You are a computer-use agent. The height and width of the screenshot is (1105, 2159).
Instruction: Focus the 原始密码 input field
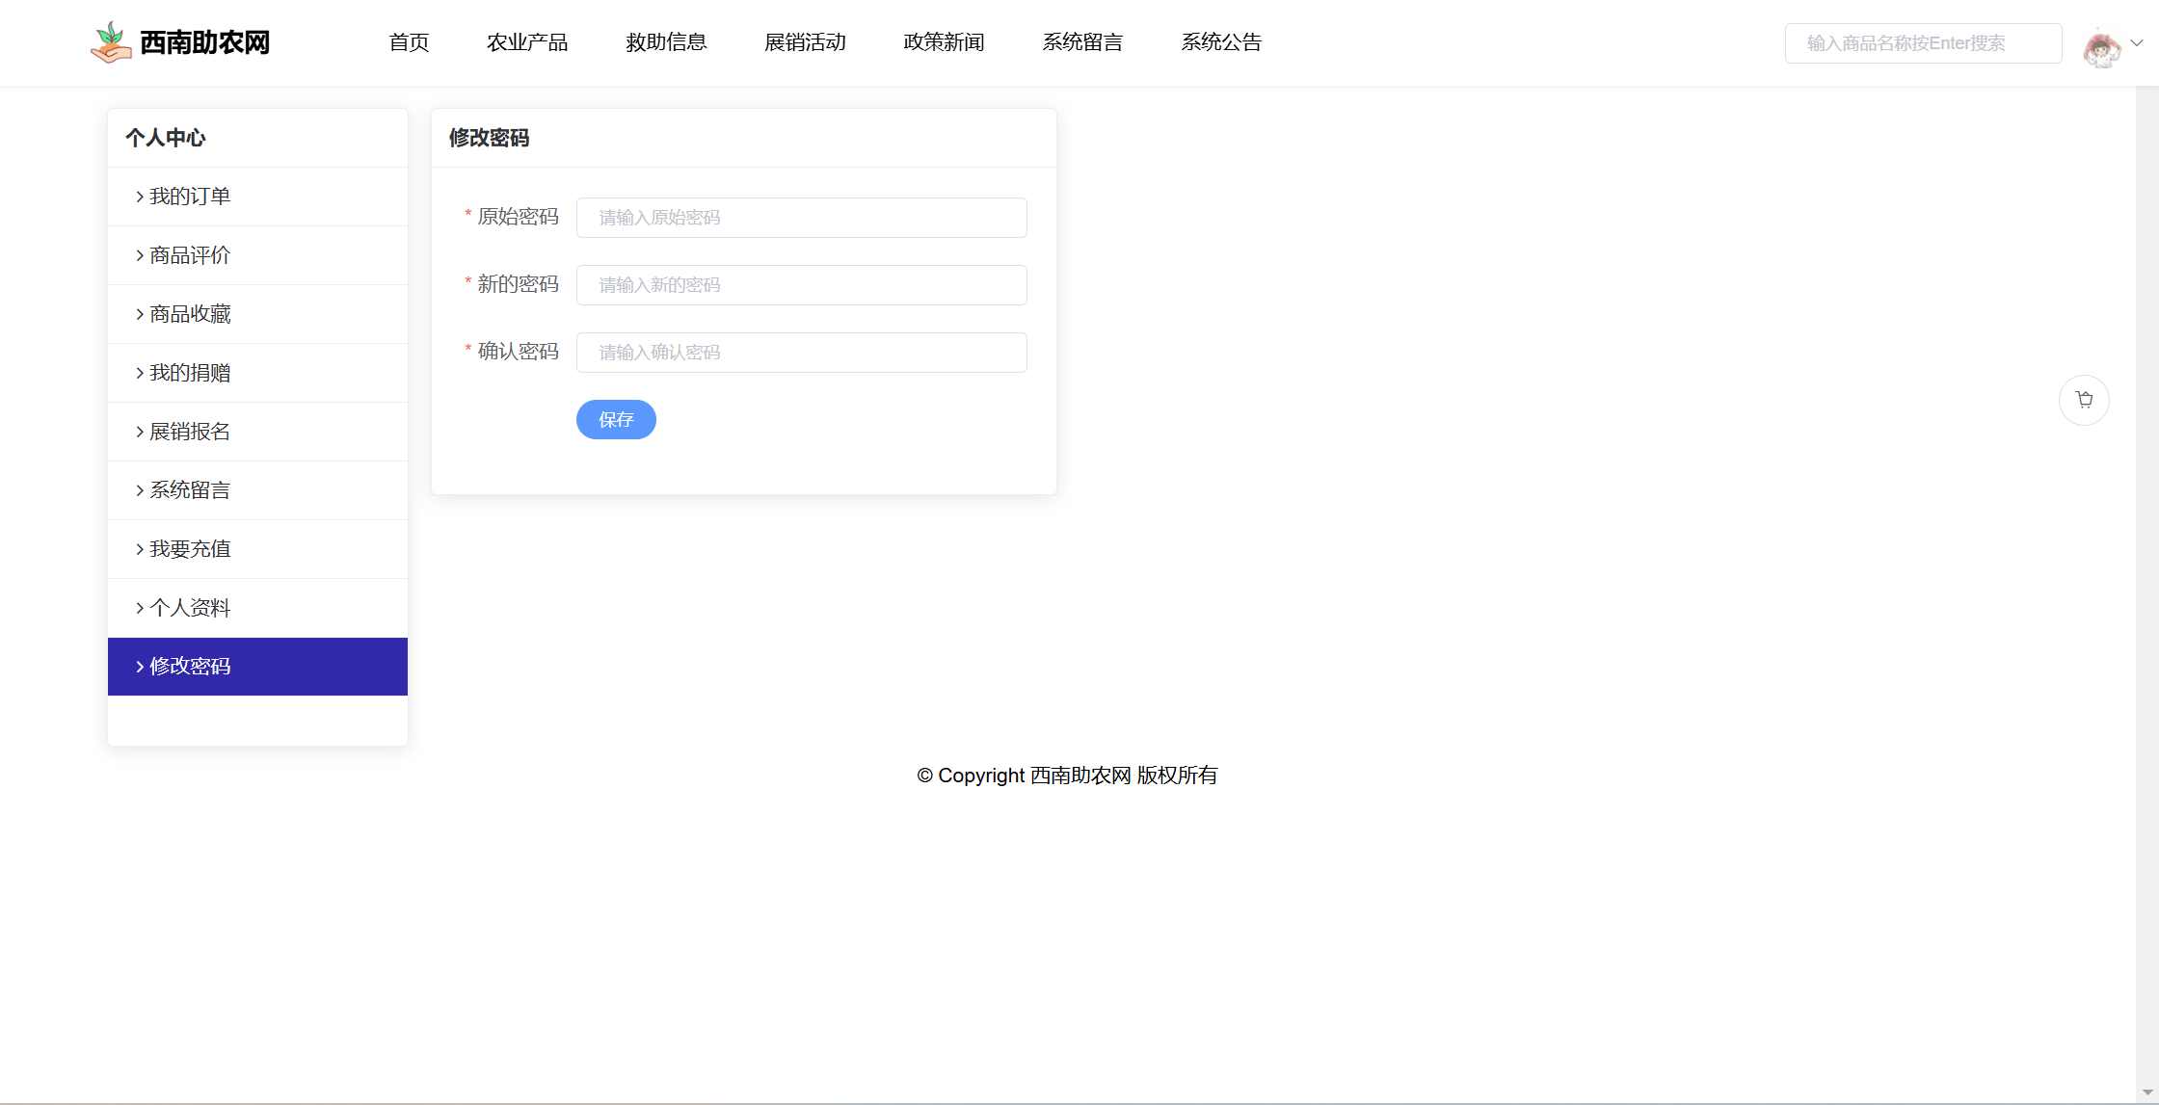(801, 218)
